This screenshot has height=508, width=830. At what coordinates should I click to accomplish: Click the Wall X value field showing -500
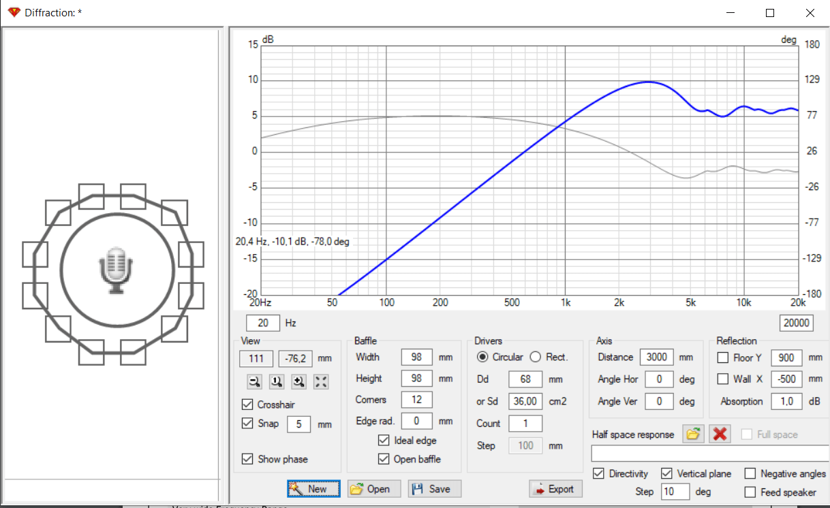pyautogui.click(x=787, y=379)
